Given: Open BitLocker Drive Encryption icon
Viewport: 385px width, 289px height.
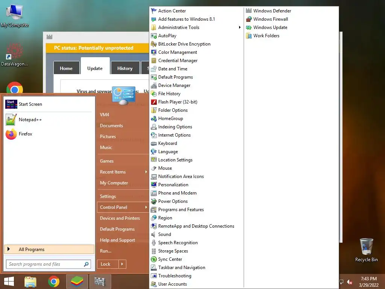Looking at the screenshot, I should [x=154, y=44].
